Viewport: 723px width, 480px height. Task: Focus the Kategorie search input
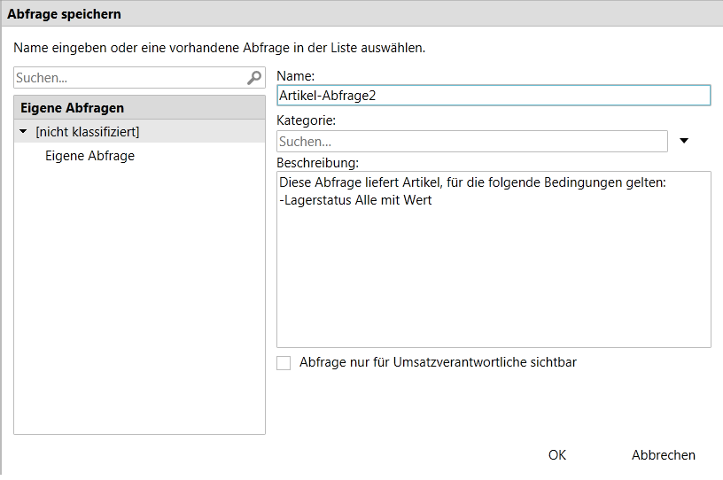click(x=471, y=141)
